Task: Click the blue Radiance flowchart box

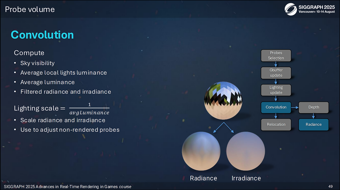Action: (314, 124)
